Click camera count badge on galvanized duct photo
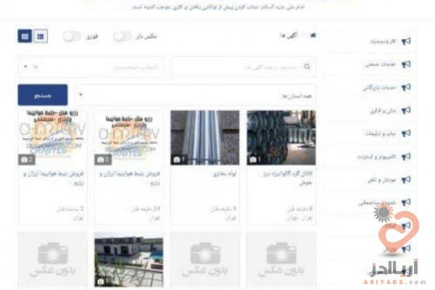Image resolution: width=435 pixels, height=290 pixels. pos(255,160)
